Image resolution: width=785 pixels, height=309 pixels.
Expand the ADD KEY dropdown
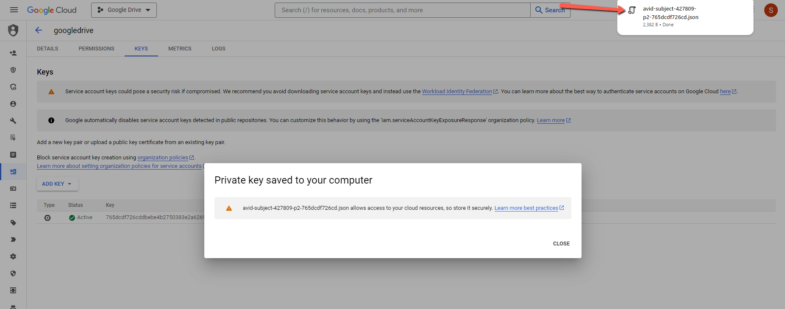pyautogui.click(x=57, y=184)
